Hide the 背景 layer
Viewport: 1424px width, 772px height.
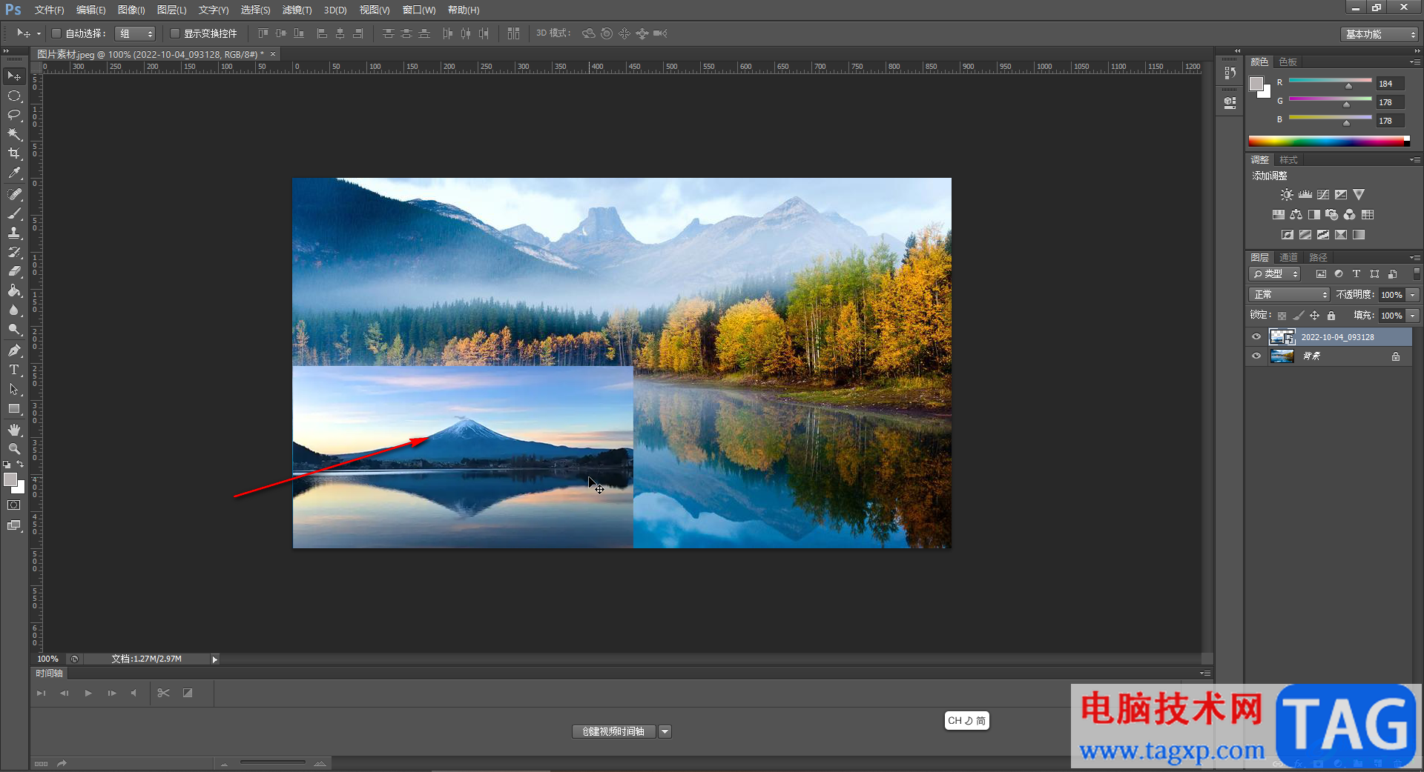tap(1256, 356)
